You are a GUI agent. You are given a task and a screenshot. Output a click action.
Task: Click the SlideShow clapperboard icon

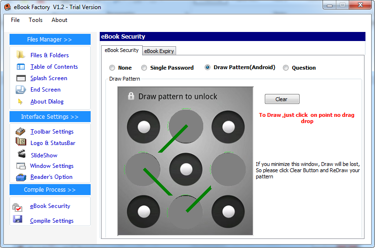(x=21, y=154)
